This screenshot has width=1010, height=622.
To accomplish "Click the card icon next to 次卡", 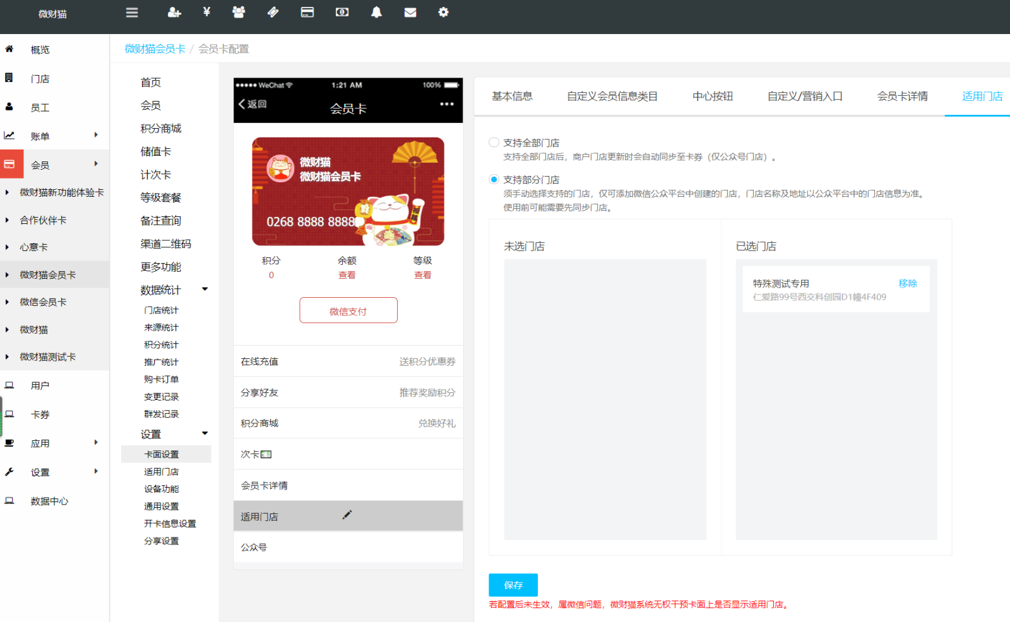I will coord(266,454).
